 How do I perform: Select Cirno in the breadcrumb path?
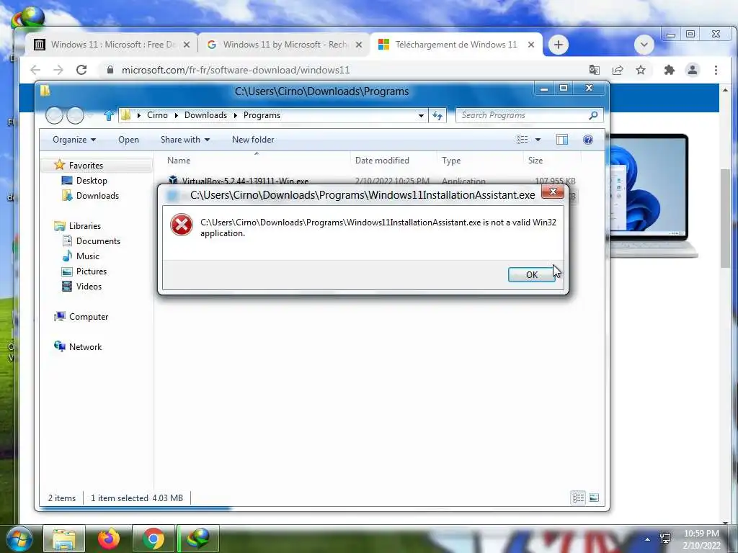coord(157,115)
